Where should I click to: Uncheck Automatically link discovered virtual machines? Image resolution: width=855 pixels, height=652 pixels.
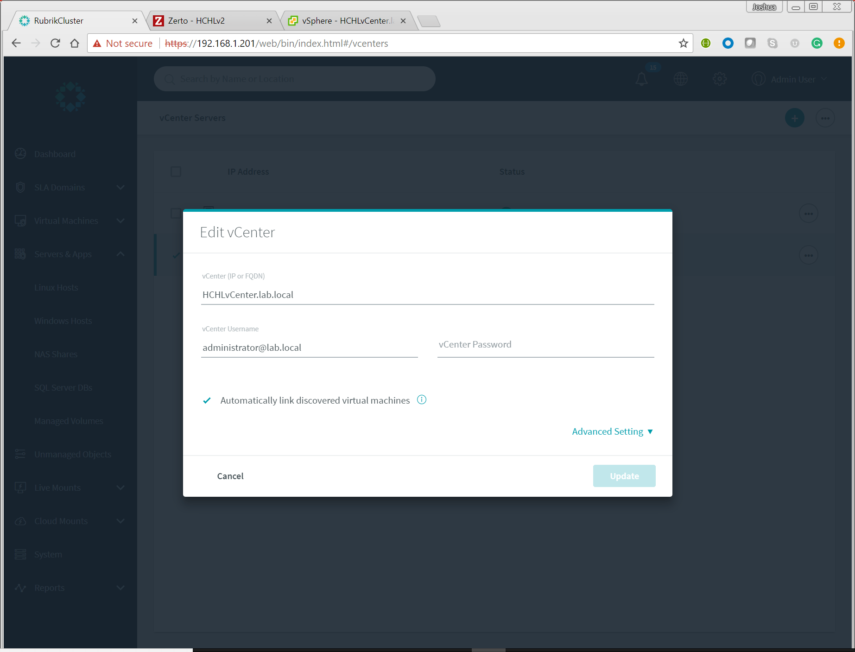207,400
